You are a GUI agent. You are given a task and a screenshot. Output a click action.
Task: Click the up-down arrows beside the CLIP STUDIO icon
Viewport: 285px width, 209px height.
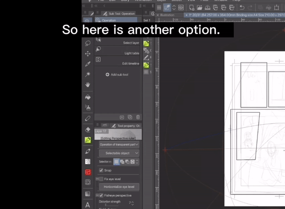174,8
